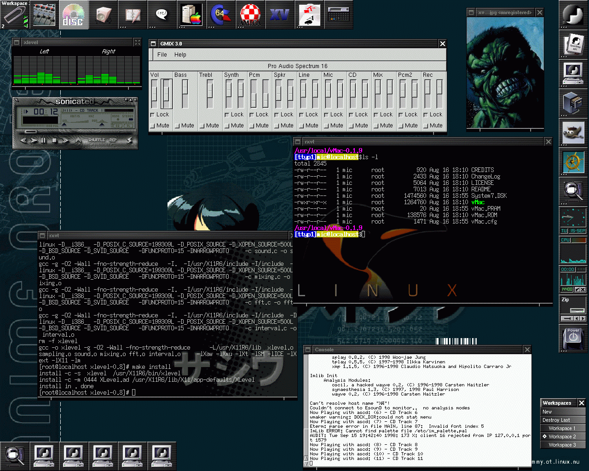Go to previous track in sonicated player

point(23,140)
